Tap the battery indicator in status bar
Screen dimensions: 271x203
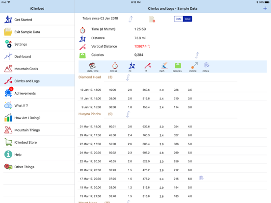pos(267,2)
